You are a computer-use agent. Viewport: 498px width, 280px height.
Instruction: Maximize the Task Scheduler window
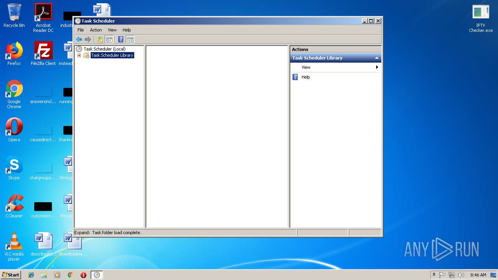point(371,21)
